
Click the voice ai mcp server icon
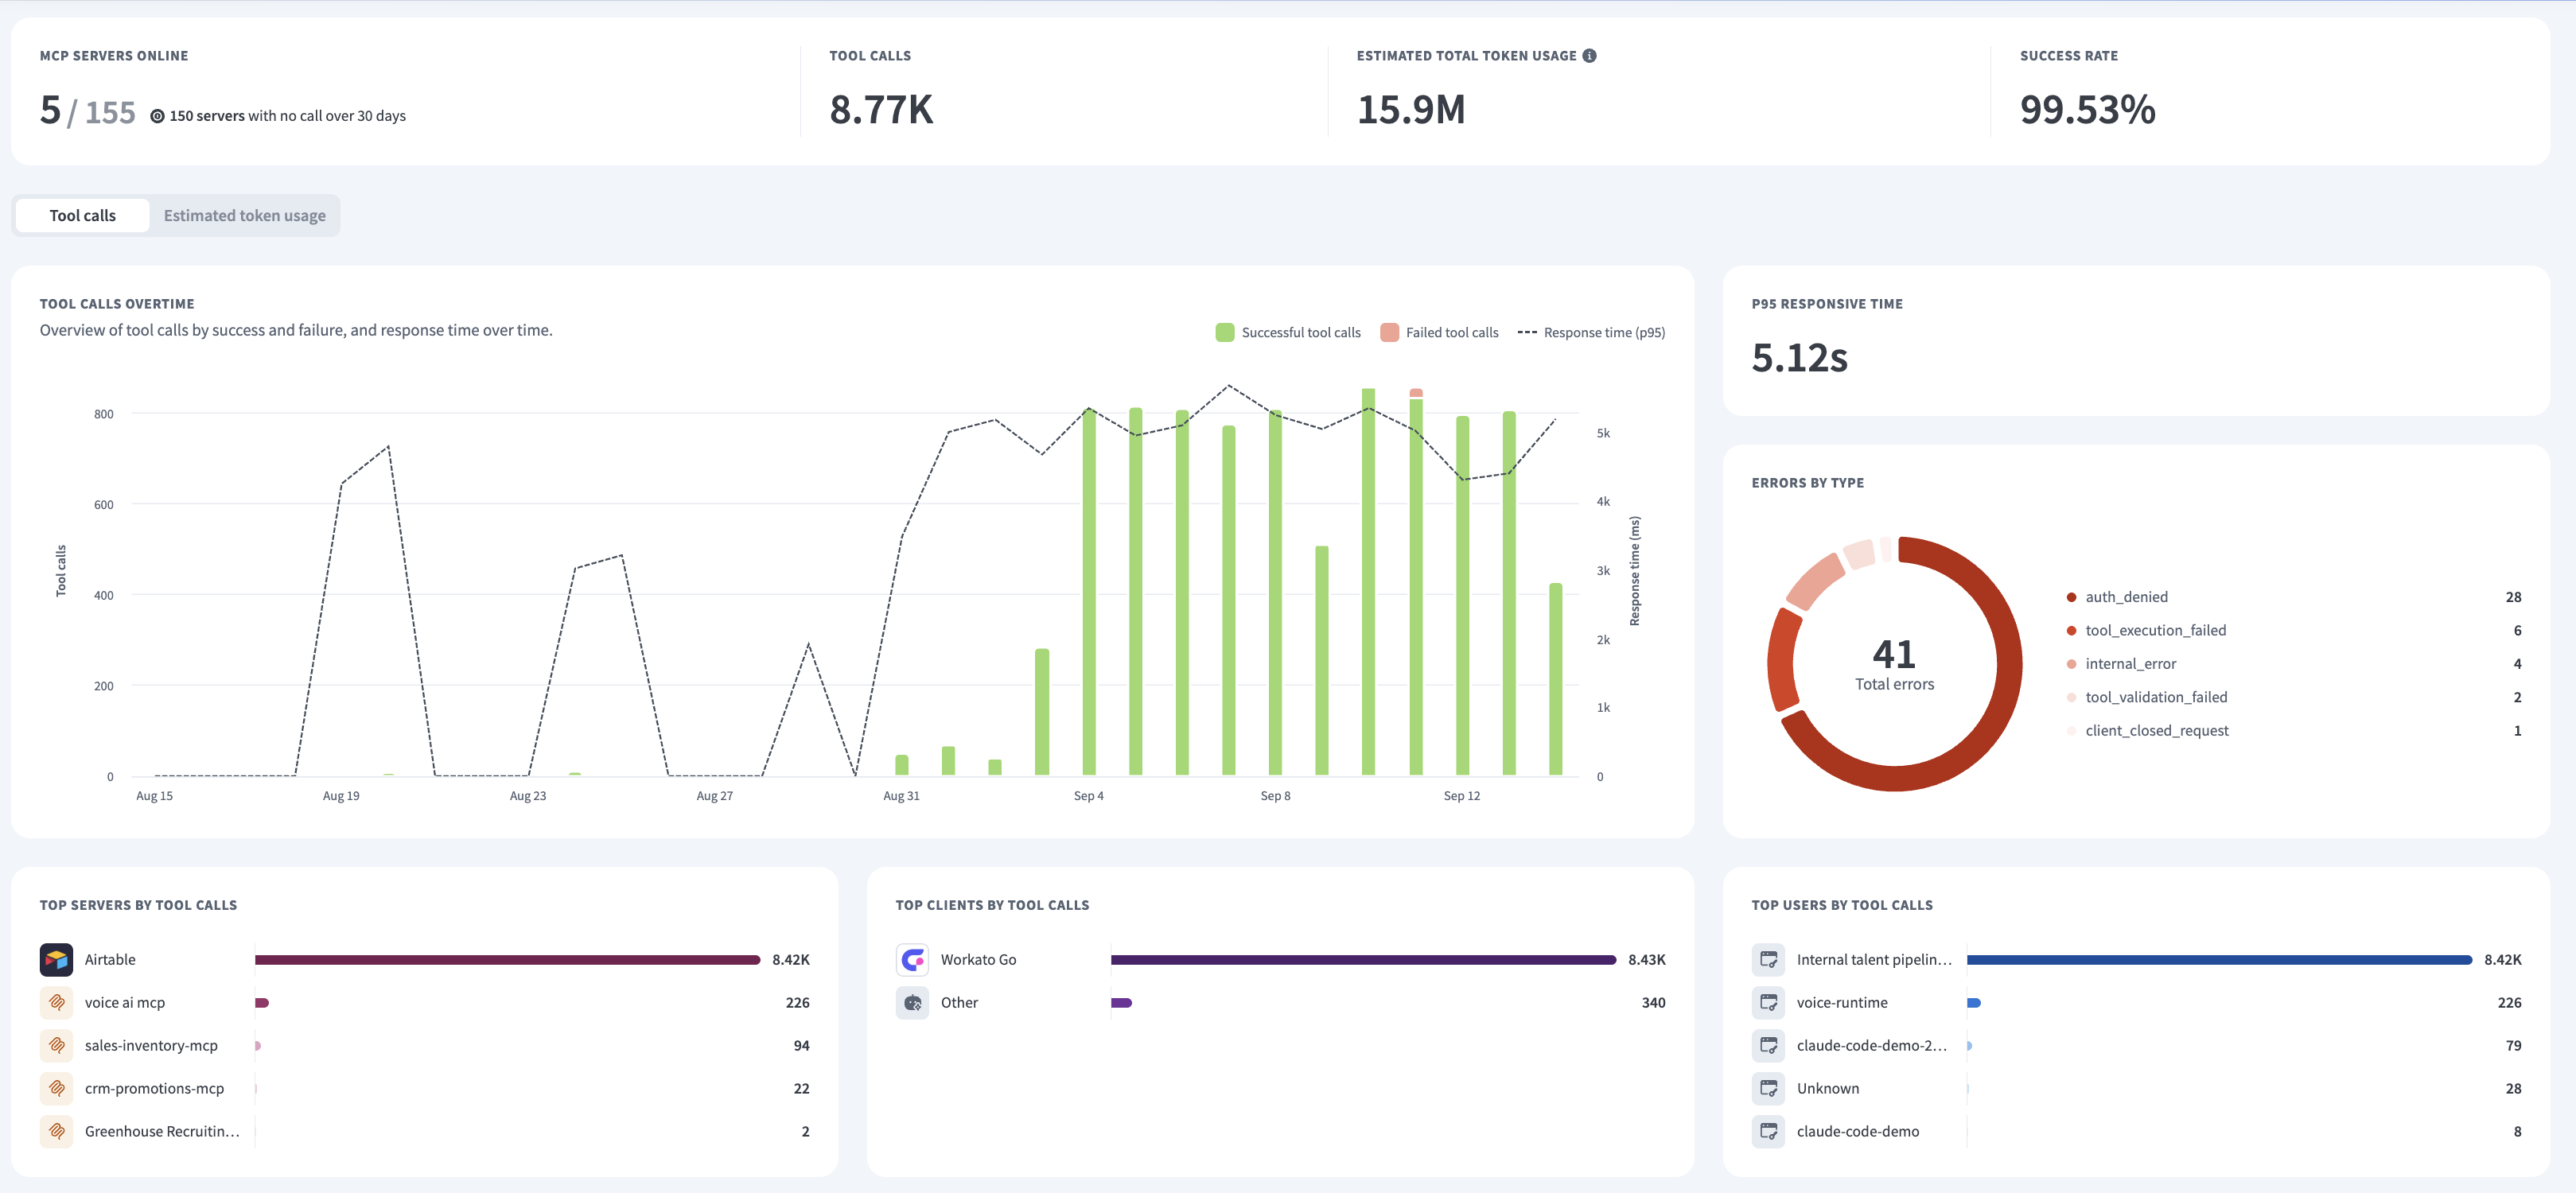pyautogui.click(x=56, y=1002)
